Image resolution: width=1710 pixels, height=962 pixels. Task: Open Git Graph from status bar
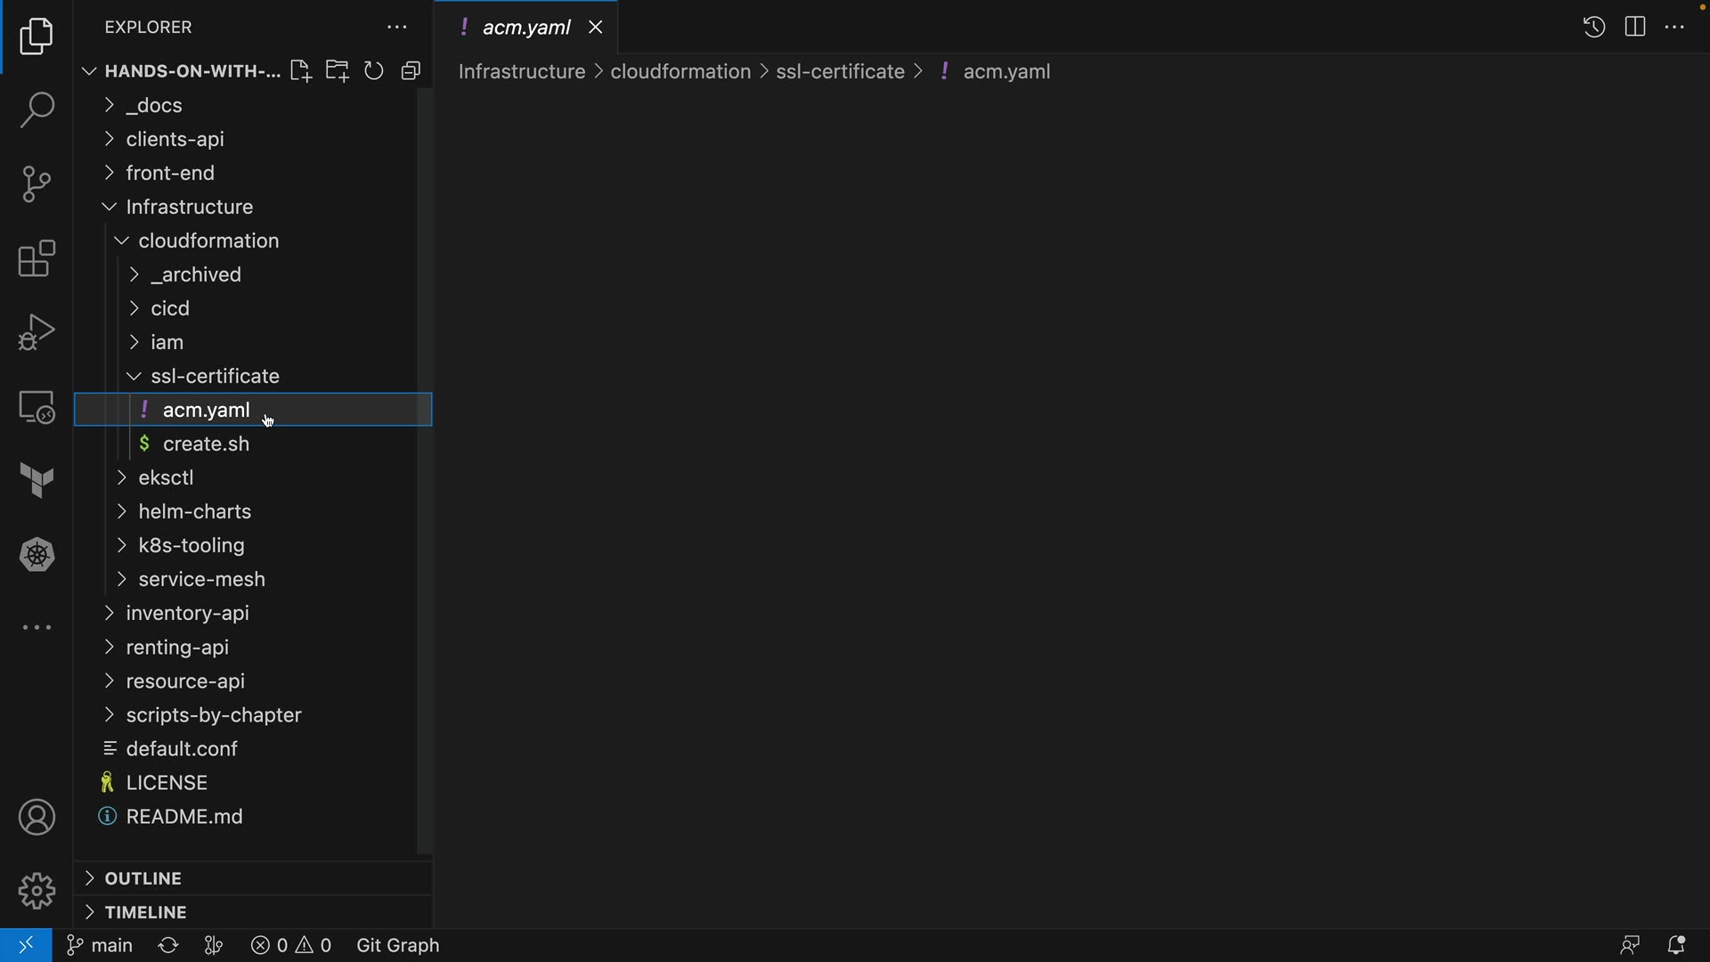[397, 945]
